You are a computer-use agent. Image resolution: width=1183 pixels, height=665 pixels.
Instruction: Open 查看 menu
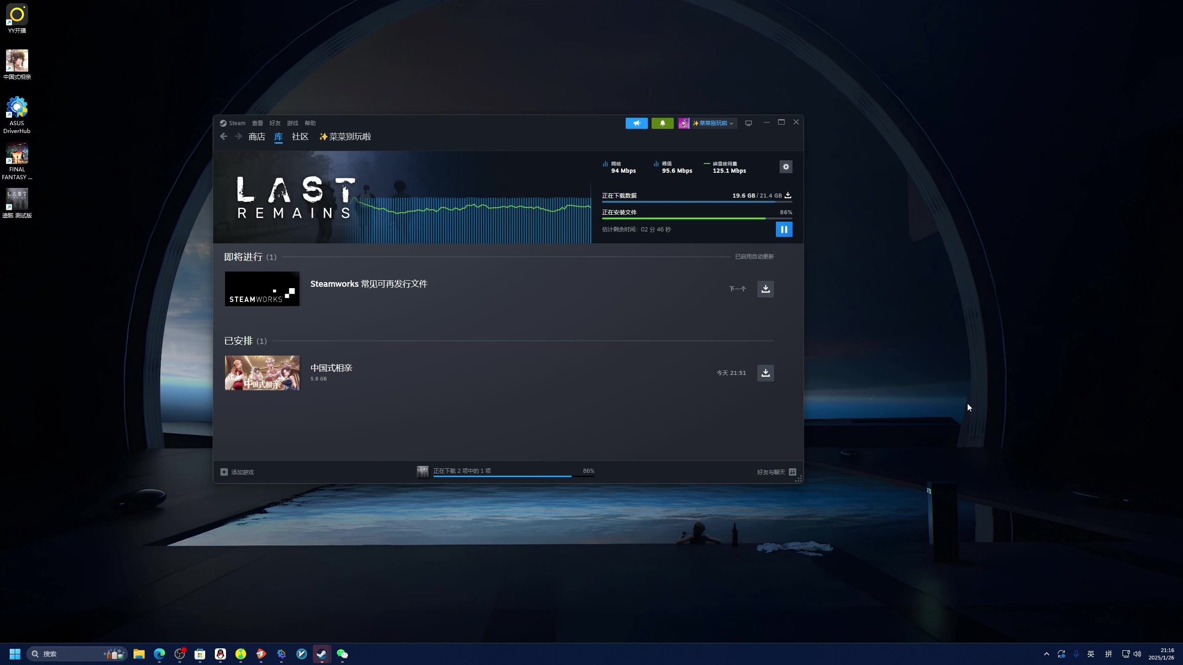257,123
